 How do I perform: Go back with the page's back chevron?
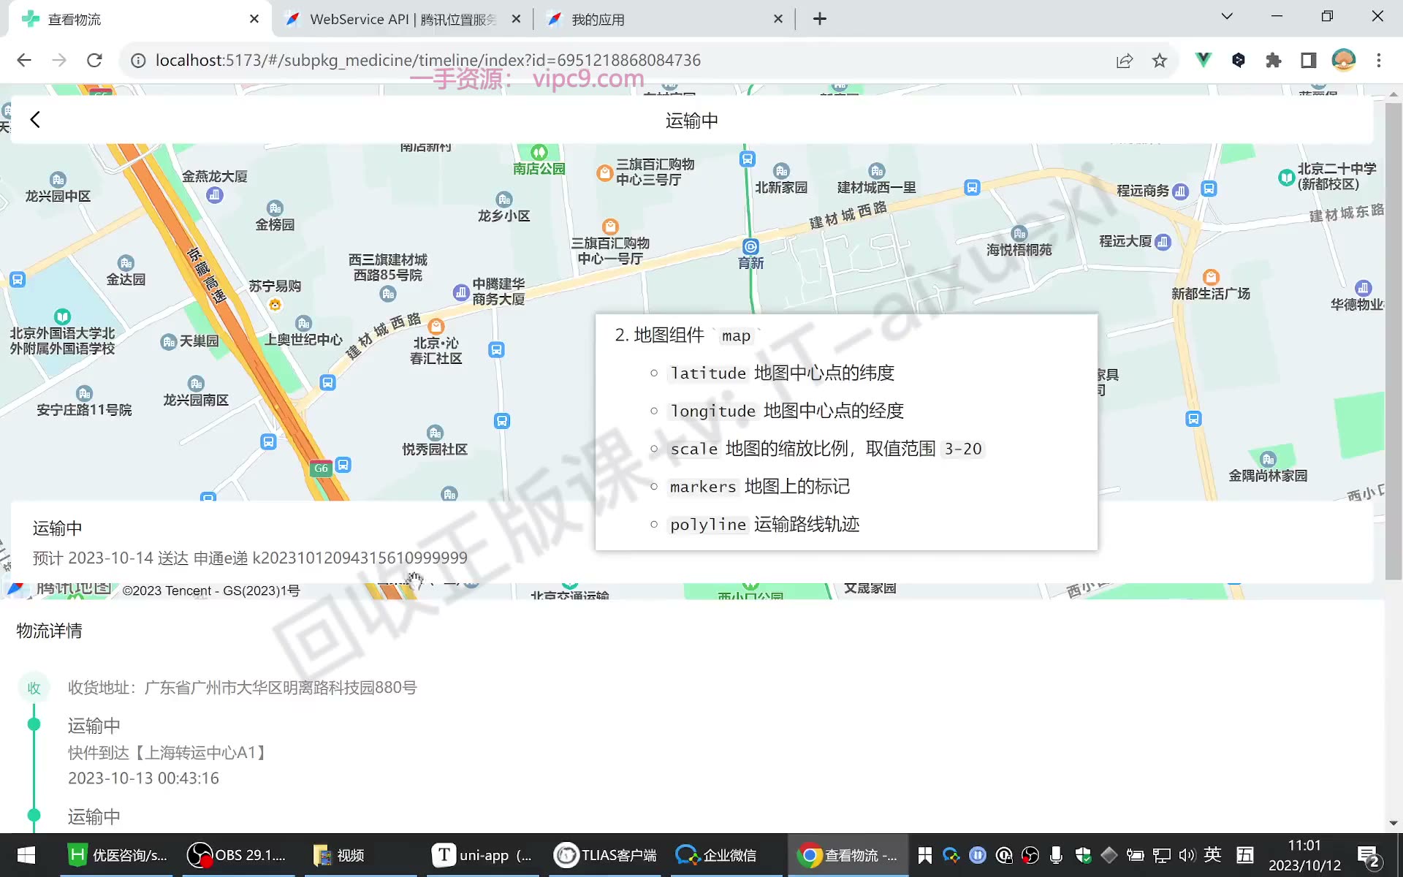pyautogui.click(x=34, y=120)
